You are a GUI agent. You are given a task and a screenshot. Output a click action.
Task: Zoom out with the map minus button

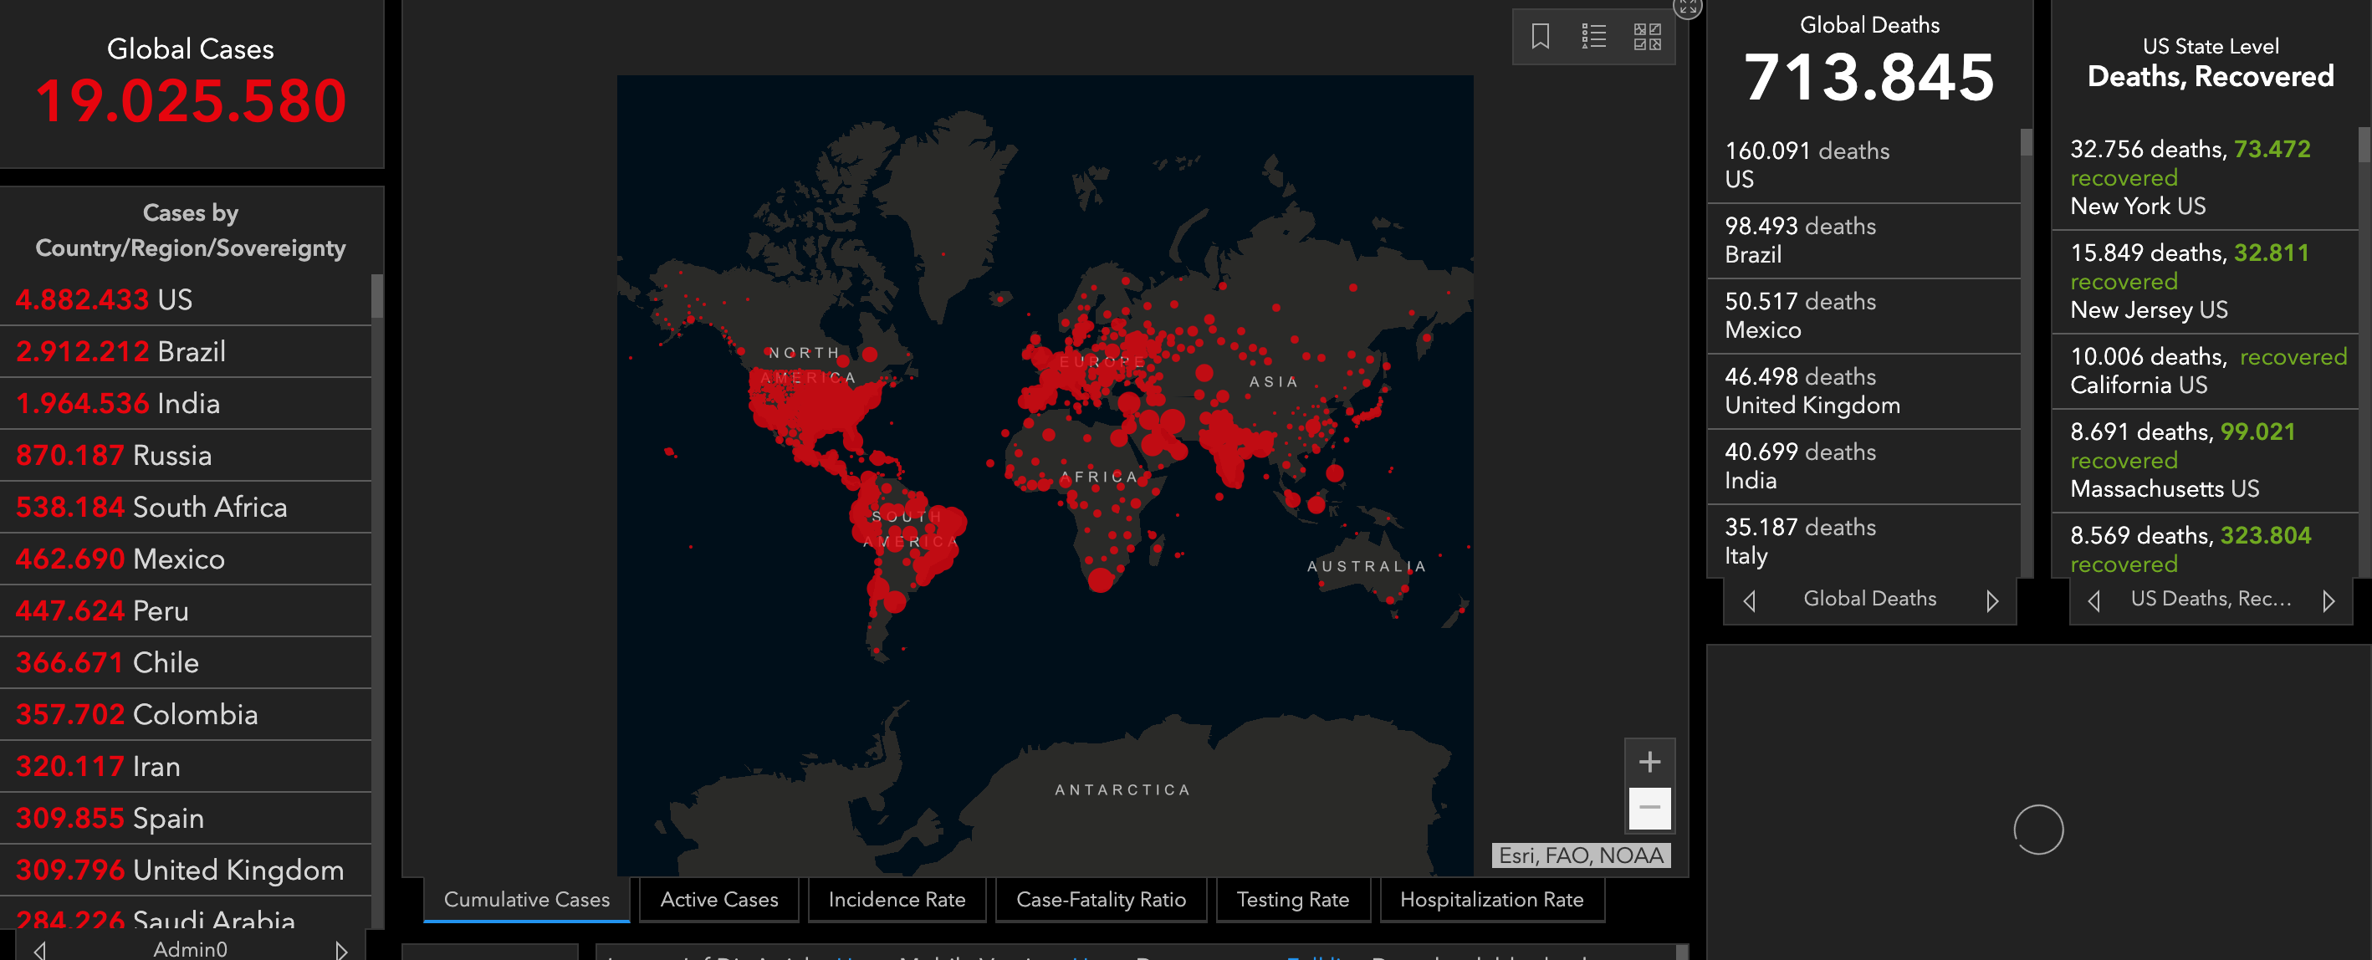[1649, 808]
